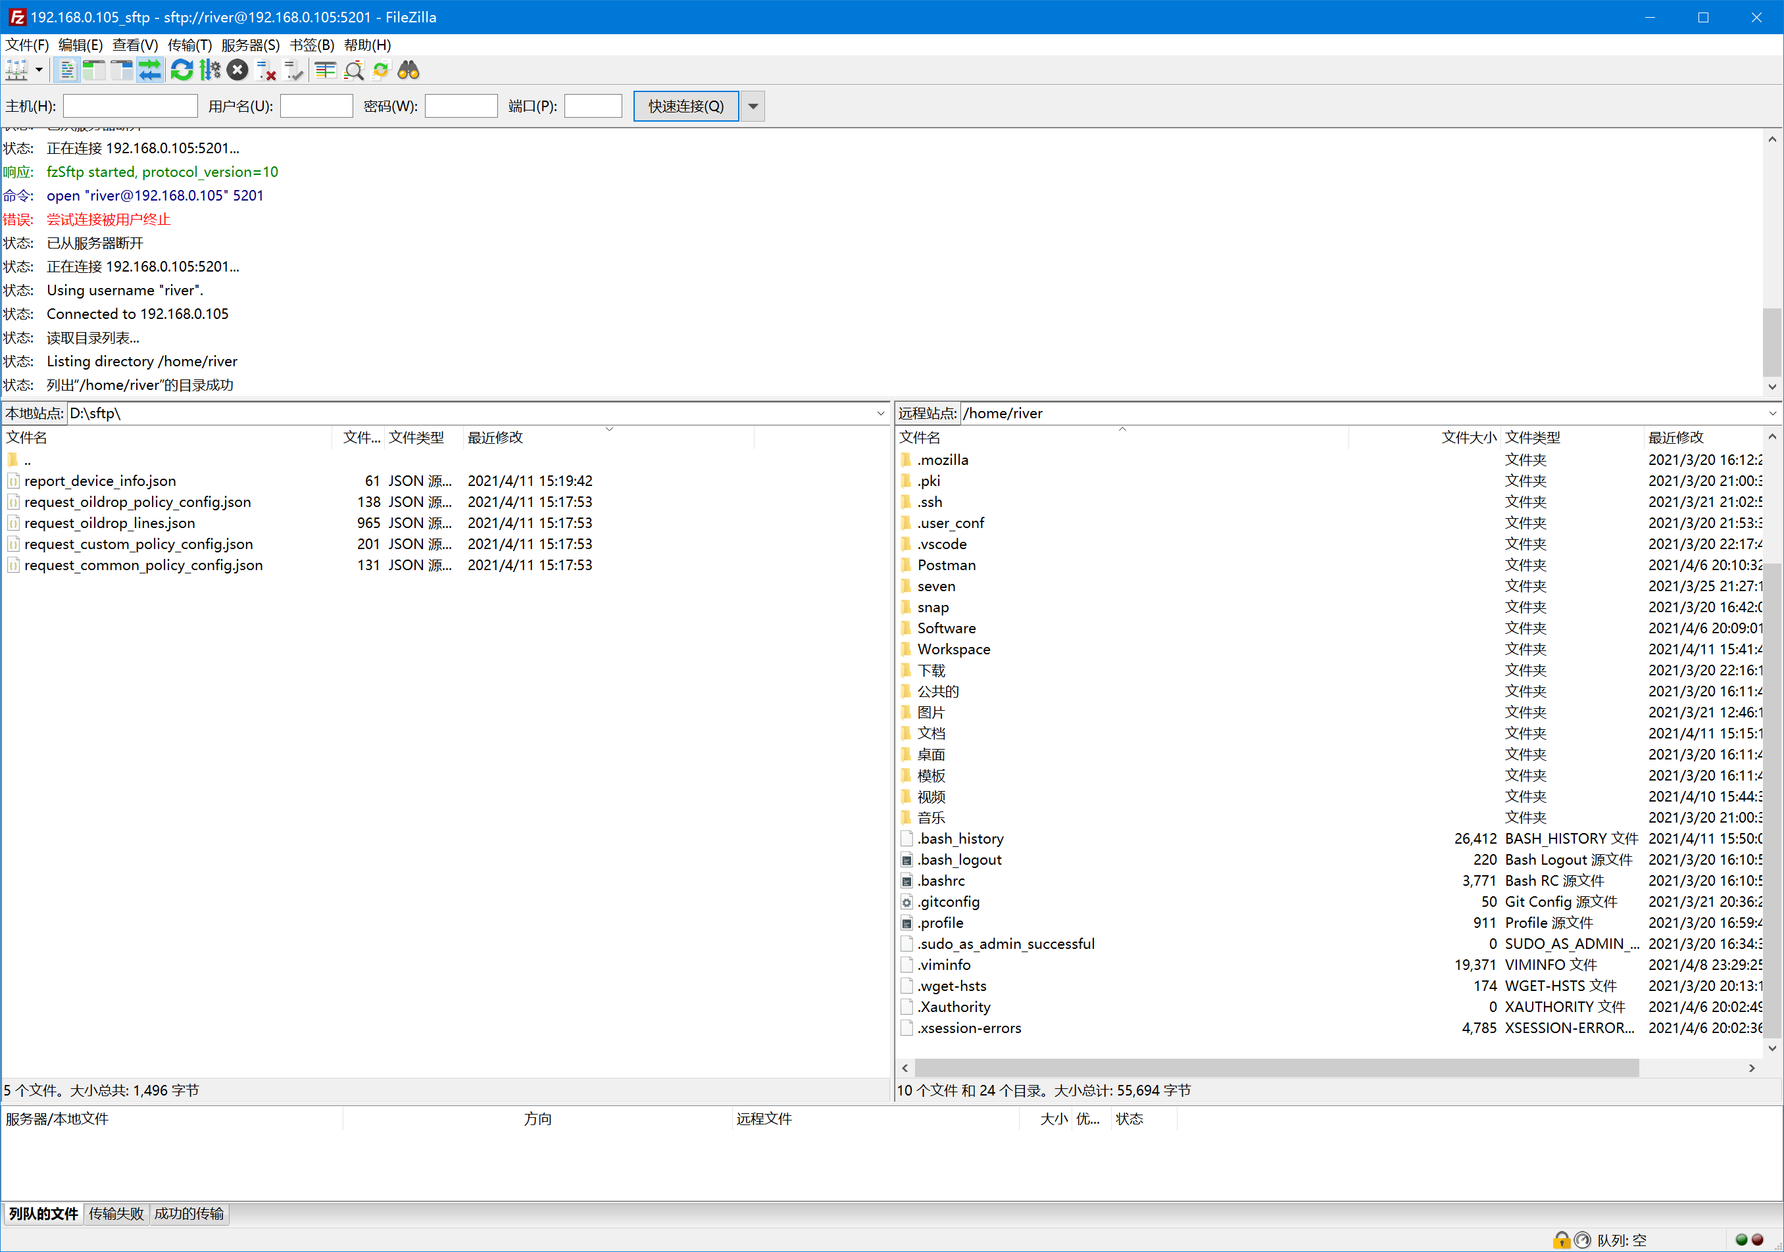Screen dimensions: 1784x1252
Task: Reconnect to the last used server
Action: [293, 70]
